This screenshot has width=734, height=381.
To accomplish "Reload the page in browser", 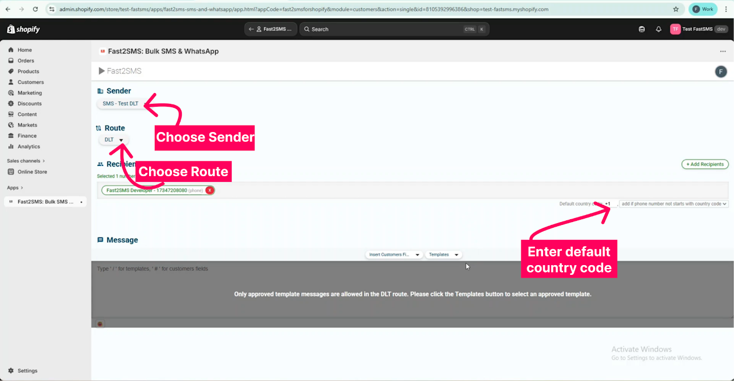I will point(36,9).
